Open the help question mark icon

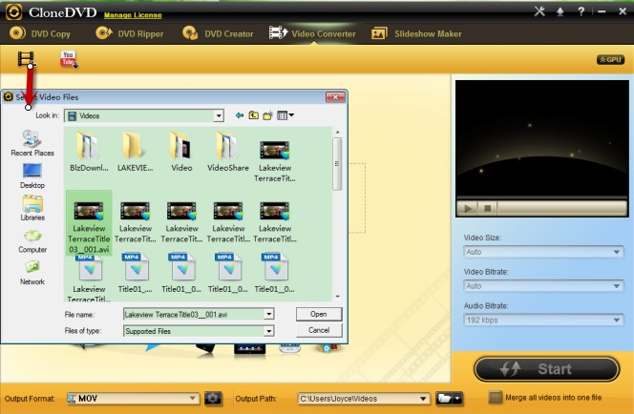pos(581,11)
